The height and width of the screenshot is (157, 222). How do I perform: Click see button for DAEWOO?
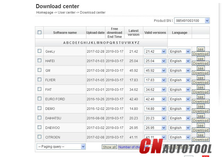[x=200, y=125]
